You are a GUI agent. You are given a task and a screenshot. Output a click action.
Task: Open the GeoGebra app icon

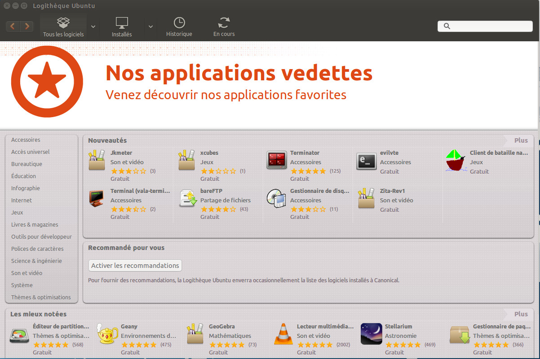pyautogui.click(x=195, y=334)
